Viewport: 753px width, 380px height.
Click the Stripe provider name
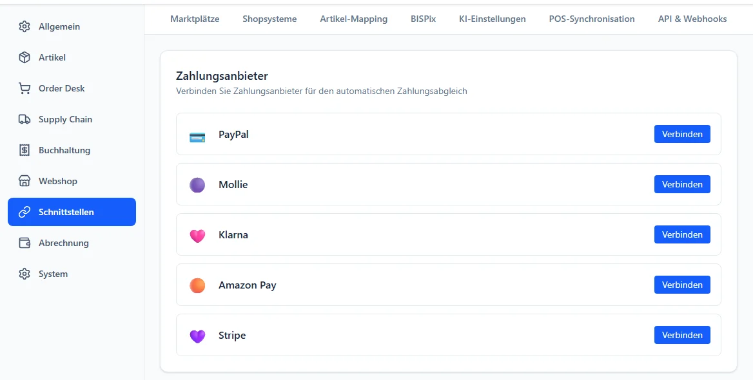pos(232,336)
